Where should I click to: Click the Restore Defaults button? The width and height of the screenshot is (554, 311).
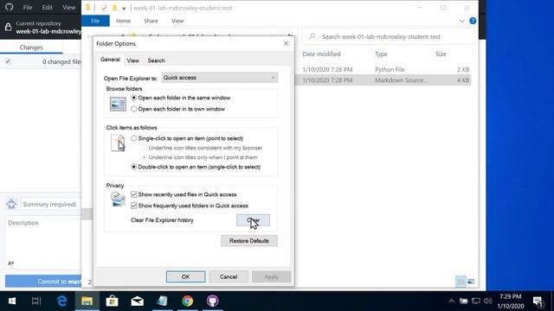pyautogui.click(x=249, y=241)
